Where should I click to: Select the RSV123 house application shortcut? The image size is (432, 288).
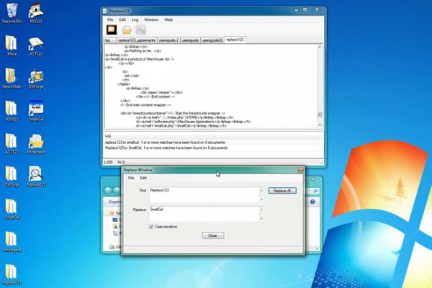36,13
